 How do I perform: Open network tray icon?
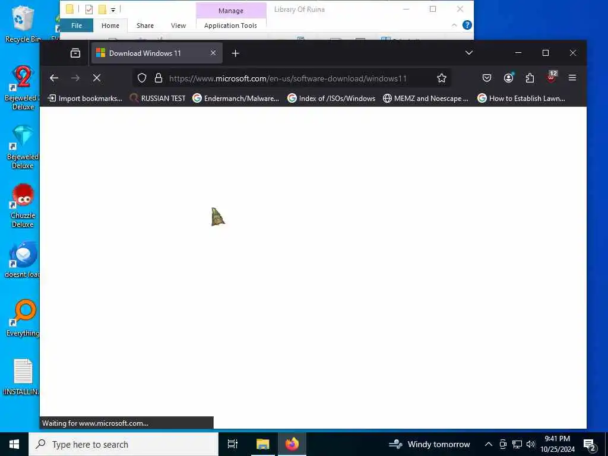point(517,444)
